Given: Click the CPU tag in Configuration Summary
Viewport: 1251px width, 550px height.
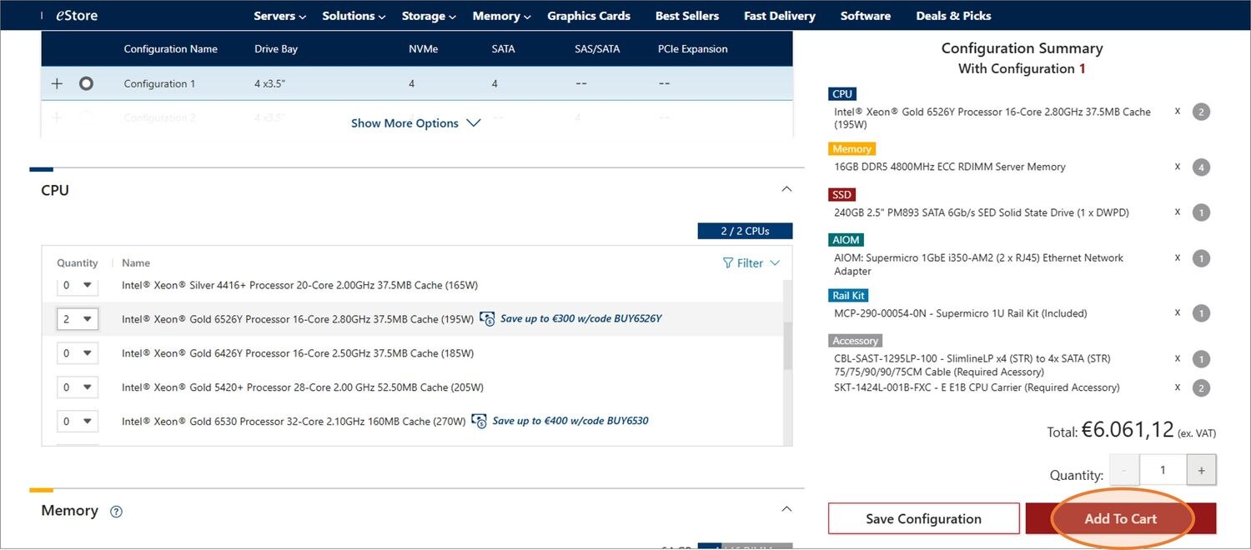Looking at the screenshot, I should coord(842,94).
